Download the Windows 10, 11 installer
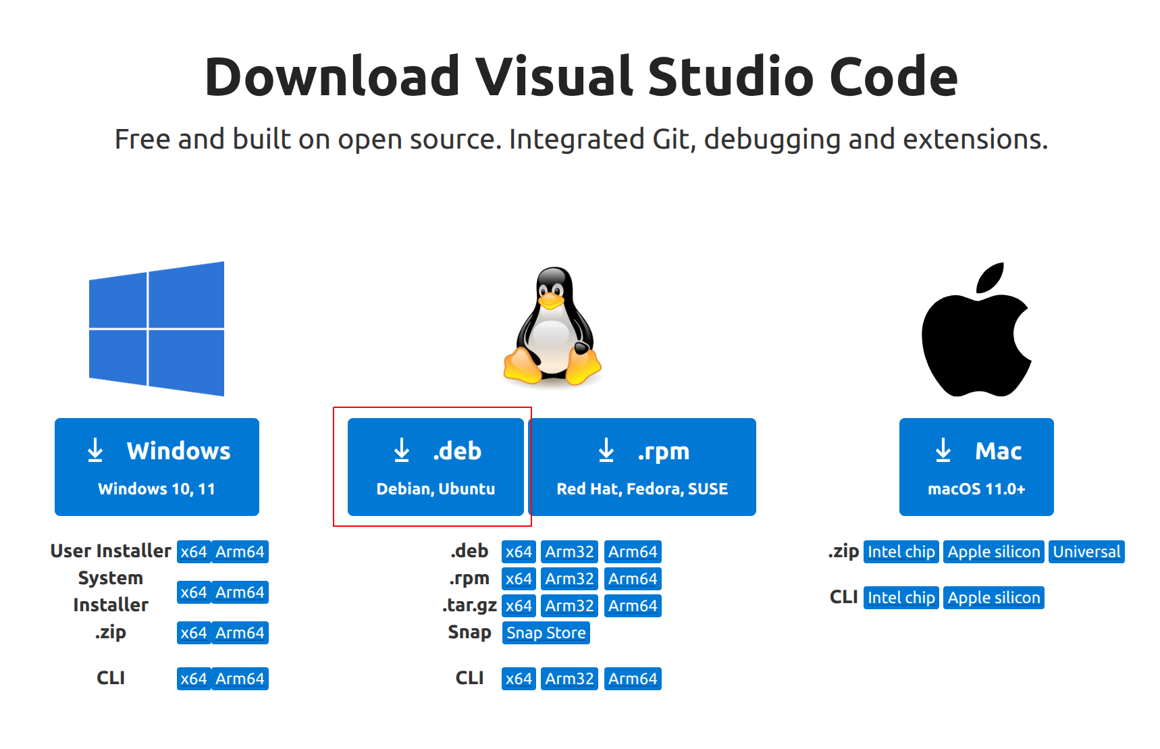 (157, 467)
